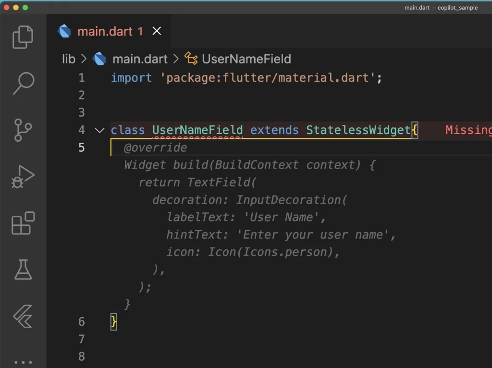
Task: Collapse the UserNameField class fold arrow
Action: pyautogui.click(x=99, y=130)
